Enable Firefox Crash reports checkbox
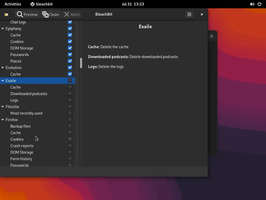The image size is (266, 200). pos(70,146)
